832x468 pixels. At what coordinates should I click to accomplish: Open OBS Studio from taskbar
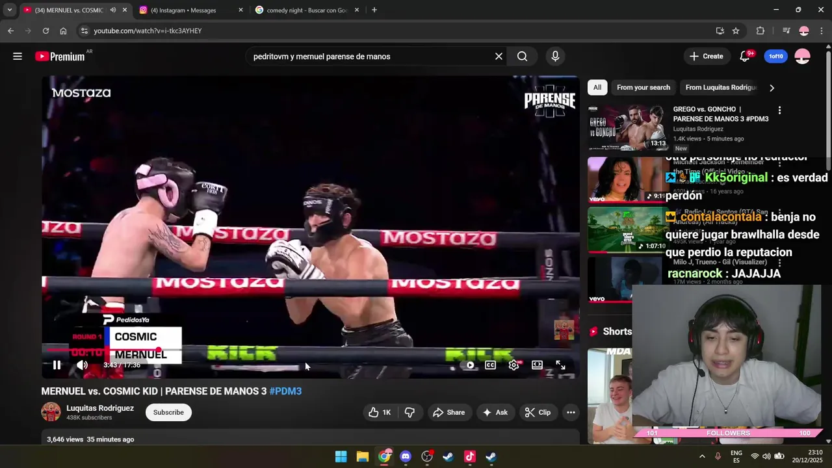coord(427,456)
